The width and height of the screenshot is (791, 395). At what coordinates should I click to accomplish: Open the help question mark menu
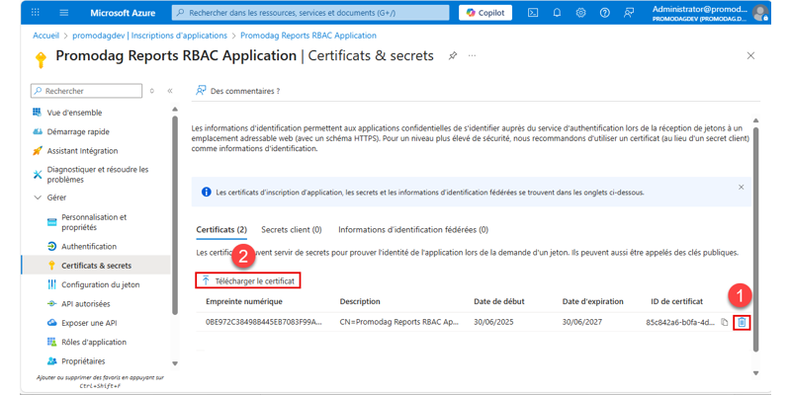(x=604, y=13)
